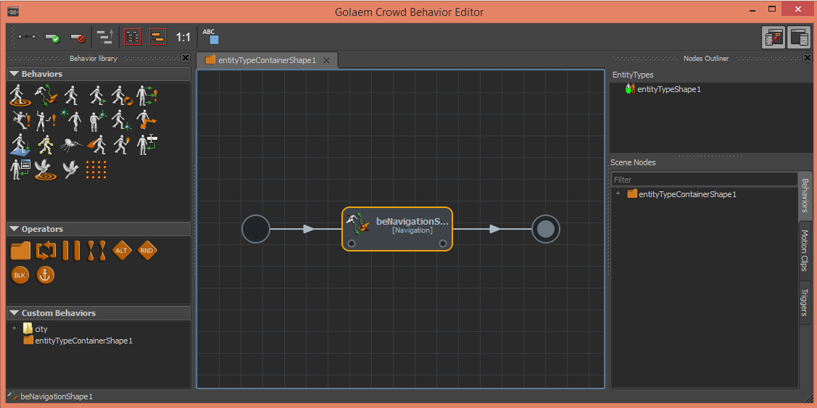Image resolution: width=817 pixels, height=408 pixels.
Task: Collapse the Behaviors section
Action: [14, 74]
